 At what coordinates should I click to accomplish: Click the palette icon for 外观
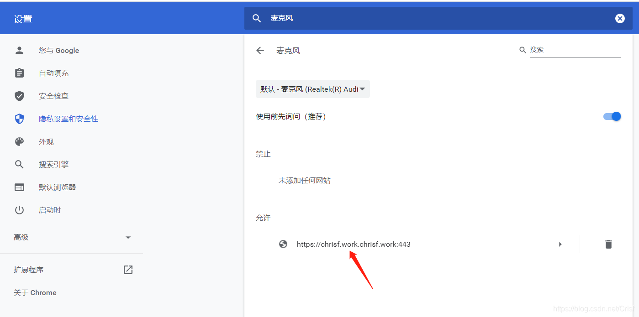click(19, 142)
